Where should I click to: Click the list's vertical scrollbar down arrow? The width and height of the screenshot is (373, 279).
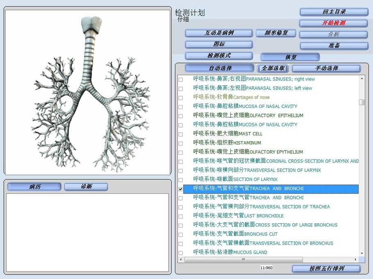click(362, 254)
